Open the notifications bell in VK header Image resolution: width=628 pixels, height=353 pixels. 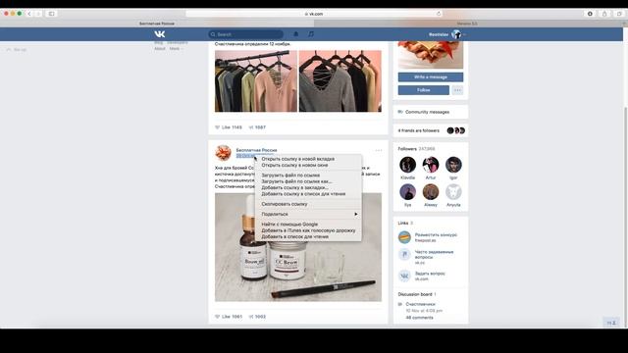pyautogui.click(x=296, y=34)
